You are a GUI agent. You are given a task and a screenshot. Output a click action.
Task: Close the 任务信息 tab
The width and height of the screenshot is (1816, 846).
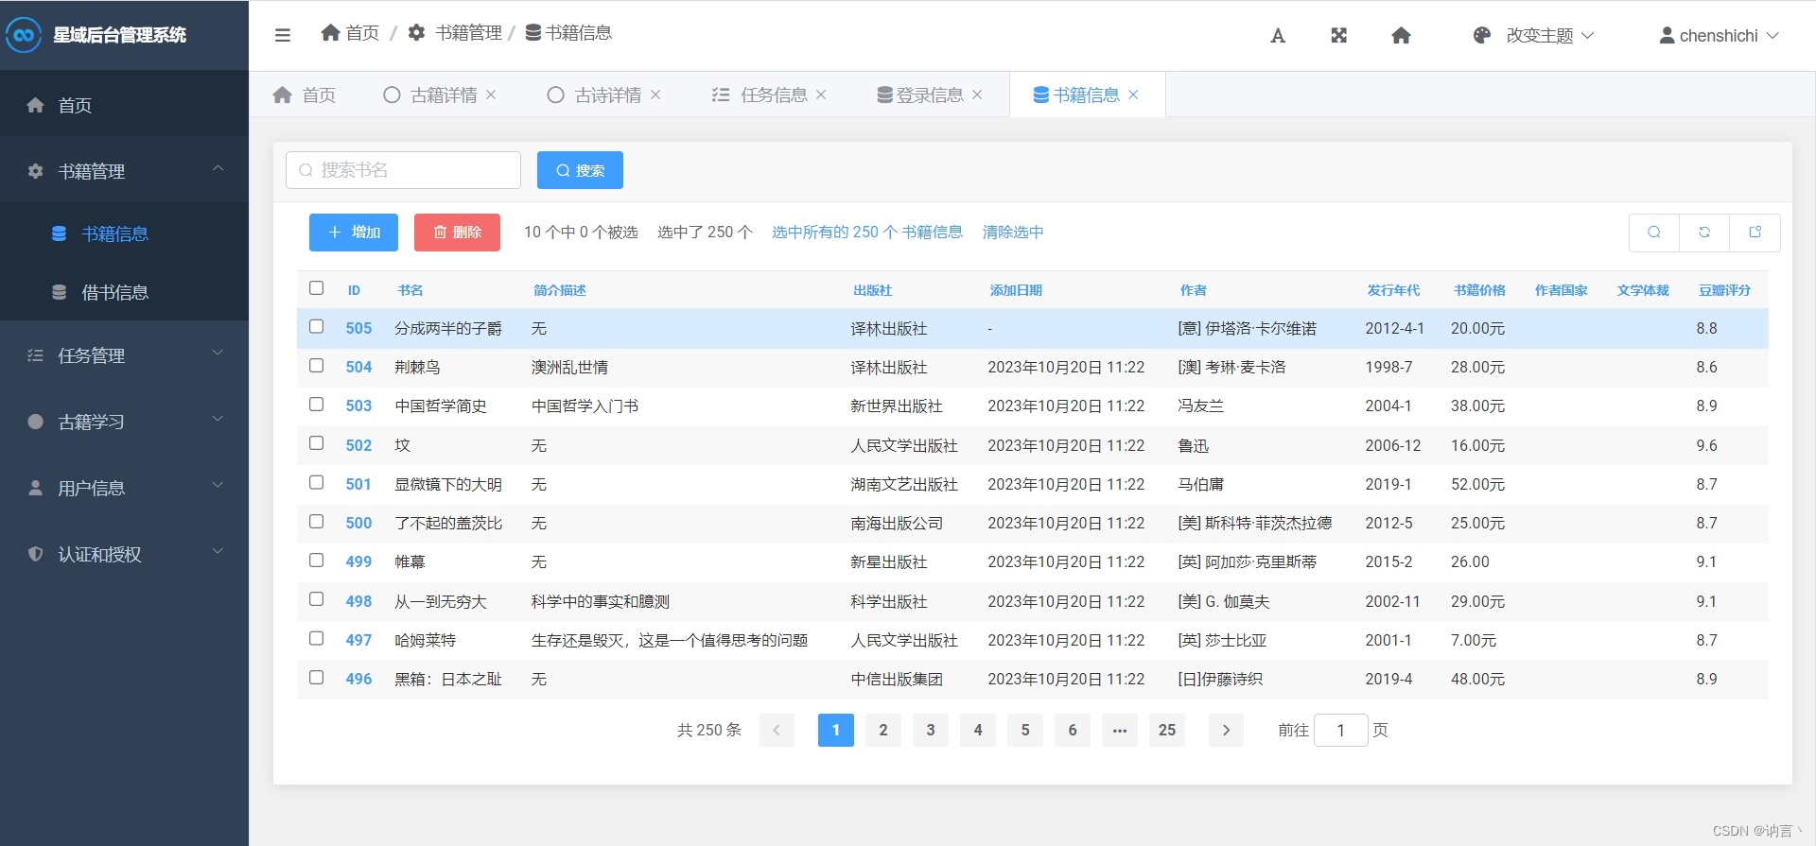[821, 95]
